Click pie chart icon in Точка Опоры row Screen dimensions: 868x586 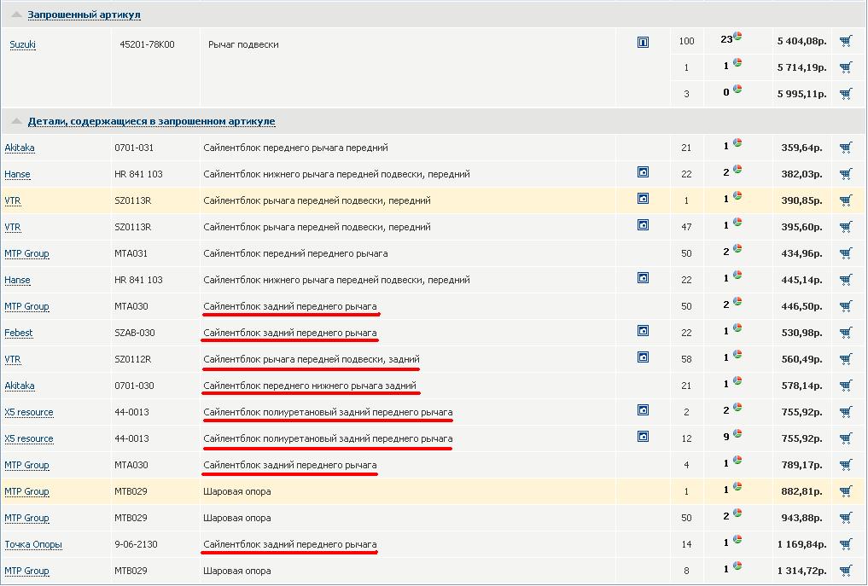[737, 540]
